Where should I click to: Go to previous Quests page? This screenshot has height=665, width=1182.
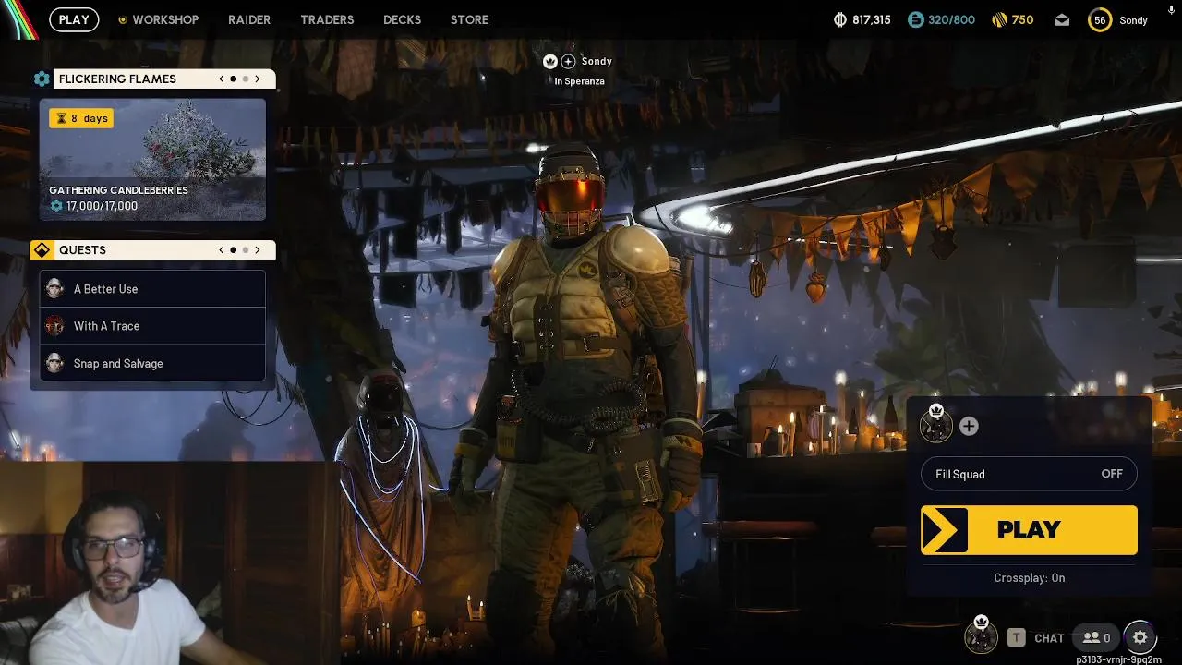point(222,250)
